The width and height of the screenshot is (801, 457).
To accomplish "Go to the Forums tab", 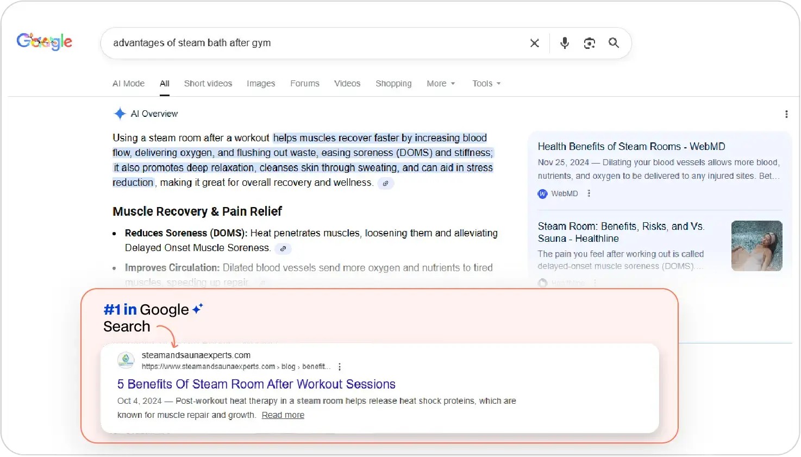I will (x=305, y=84).
